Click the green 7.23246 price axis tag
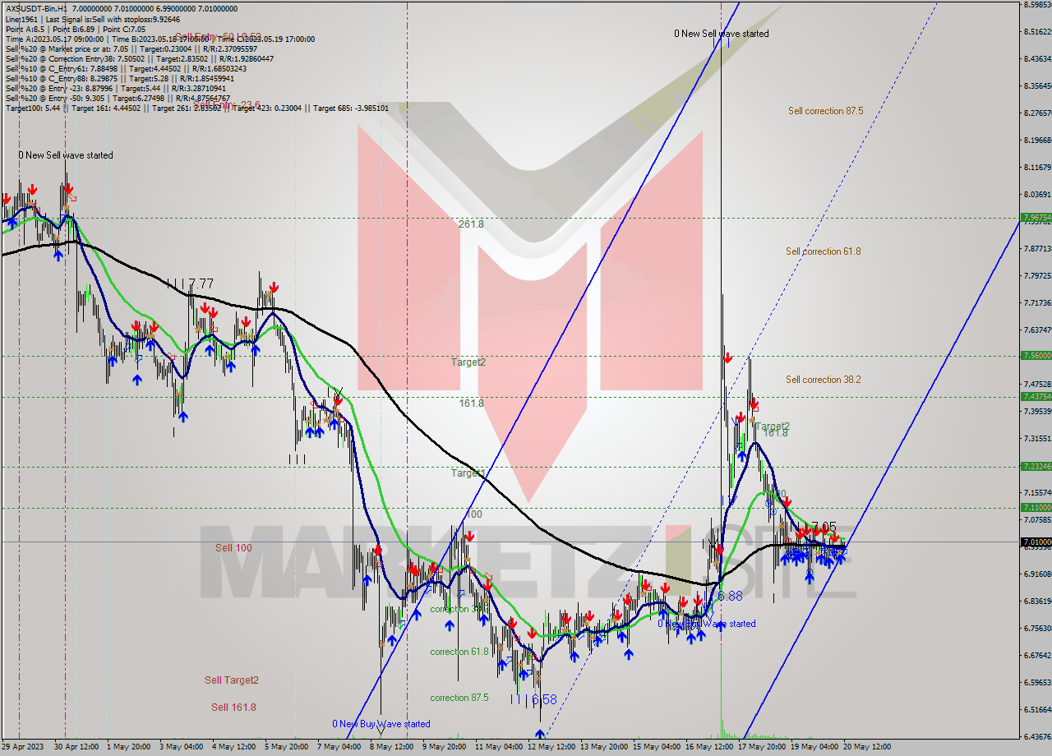The height and width of the screenshot is (756, 1052). 1036,467
